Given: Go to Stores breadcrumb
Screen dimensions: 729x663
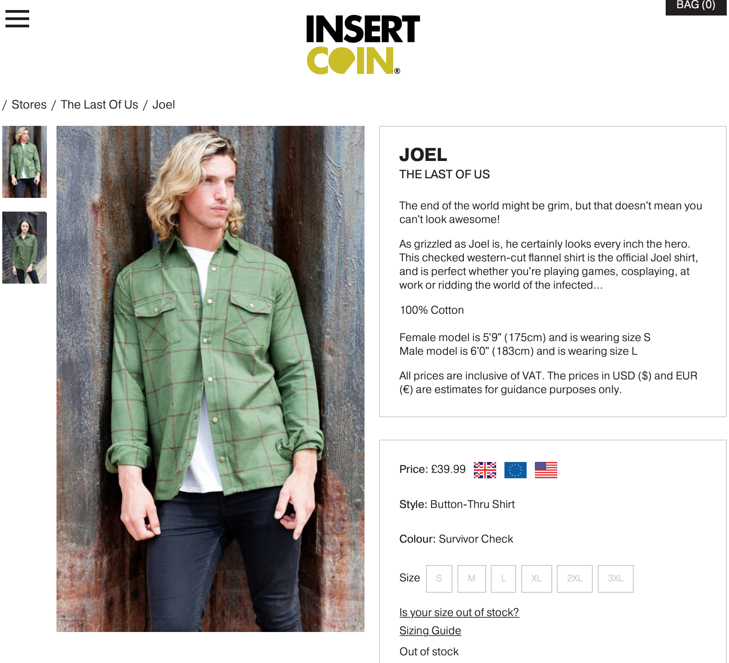Looking at the screenshot, I should 29,105.
